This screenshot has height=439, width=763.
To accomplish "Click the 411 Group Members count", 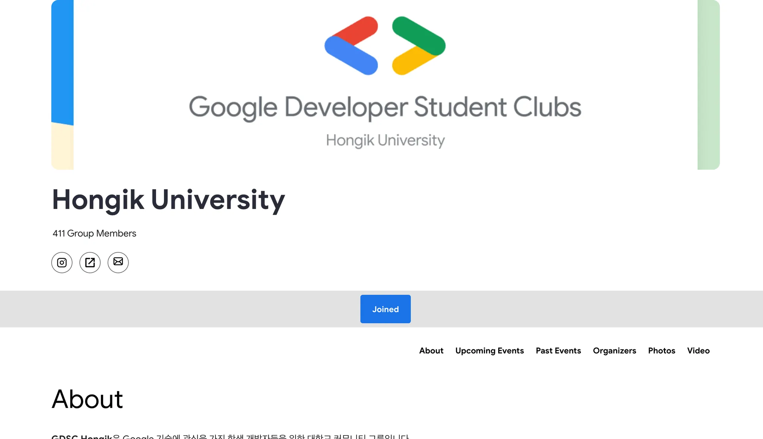I will pos(94,233).
